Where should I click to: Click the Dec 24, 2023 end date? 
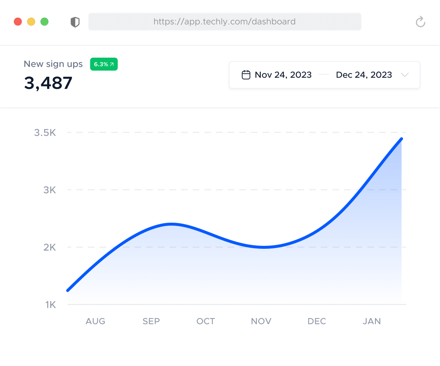coord(363,75)
